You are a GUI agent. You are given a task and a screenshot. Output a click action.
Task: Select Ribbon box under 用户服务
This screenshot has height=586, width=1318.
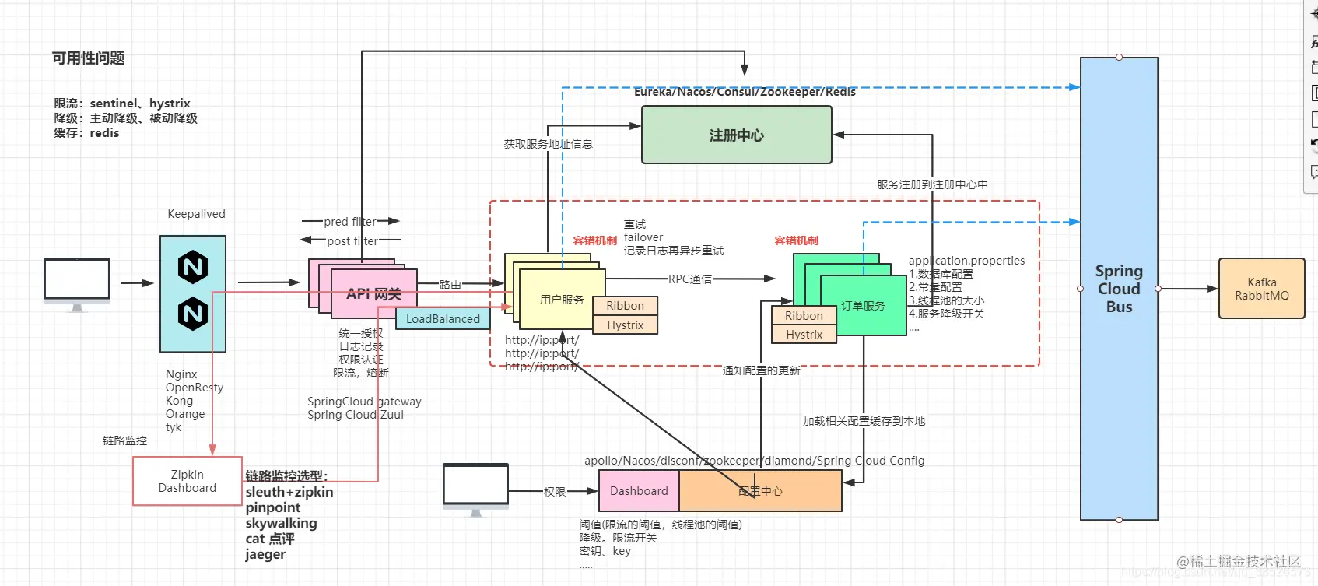(x=625, y=306)
